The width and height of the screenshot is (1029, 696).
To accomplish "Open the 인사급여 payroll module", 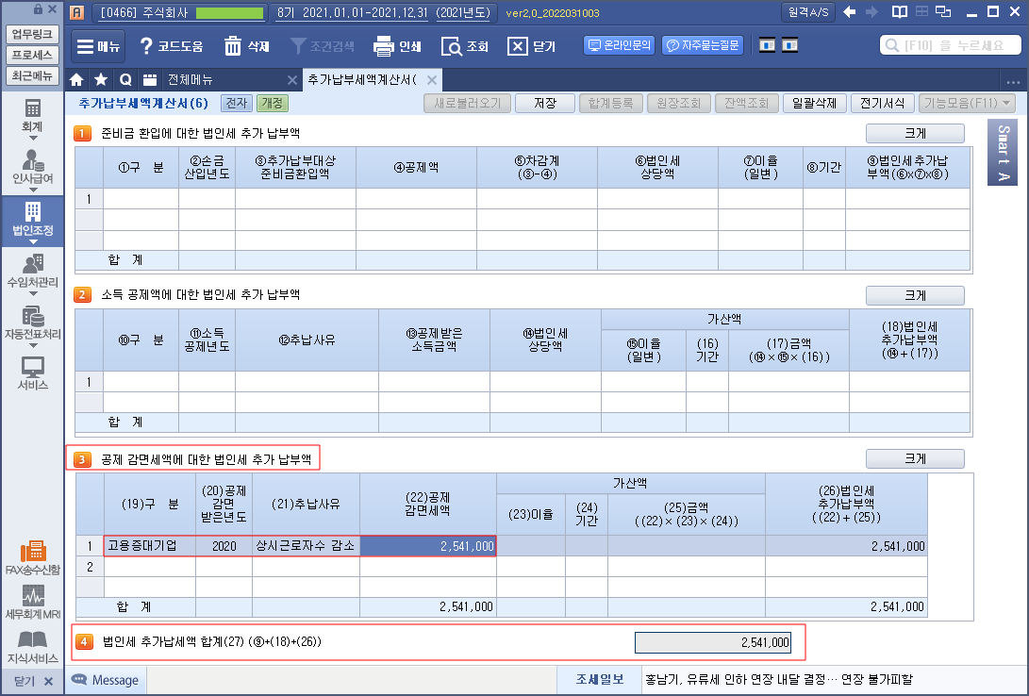I will point(32,166).
